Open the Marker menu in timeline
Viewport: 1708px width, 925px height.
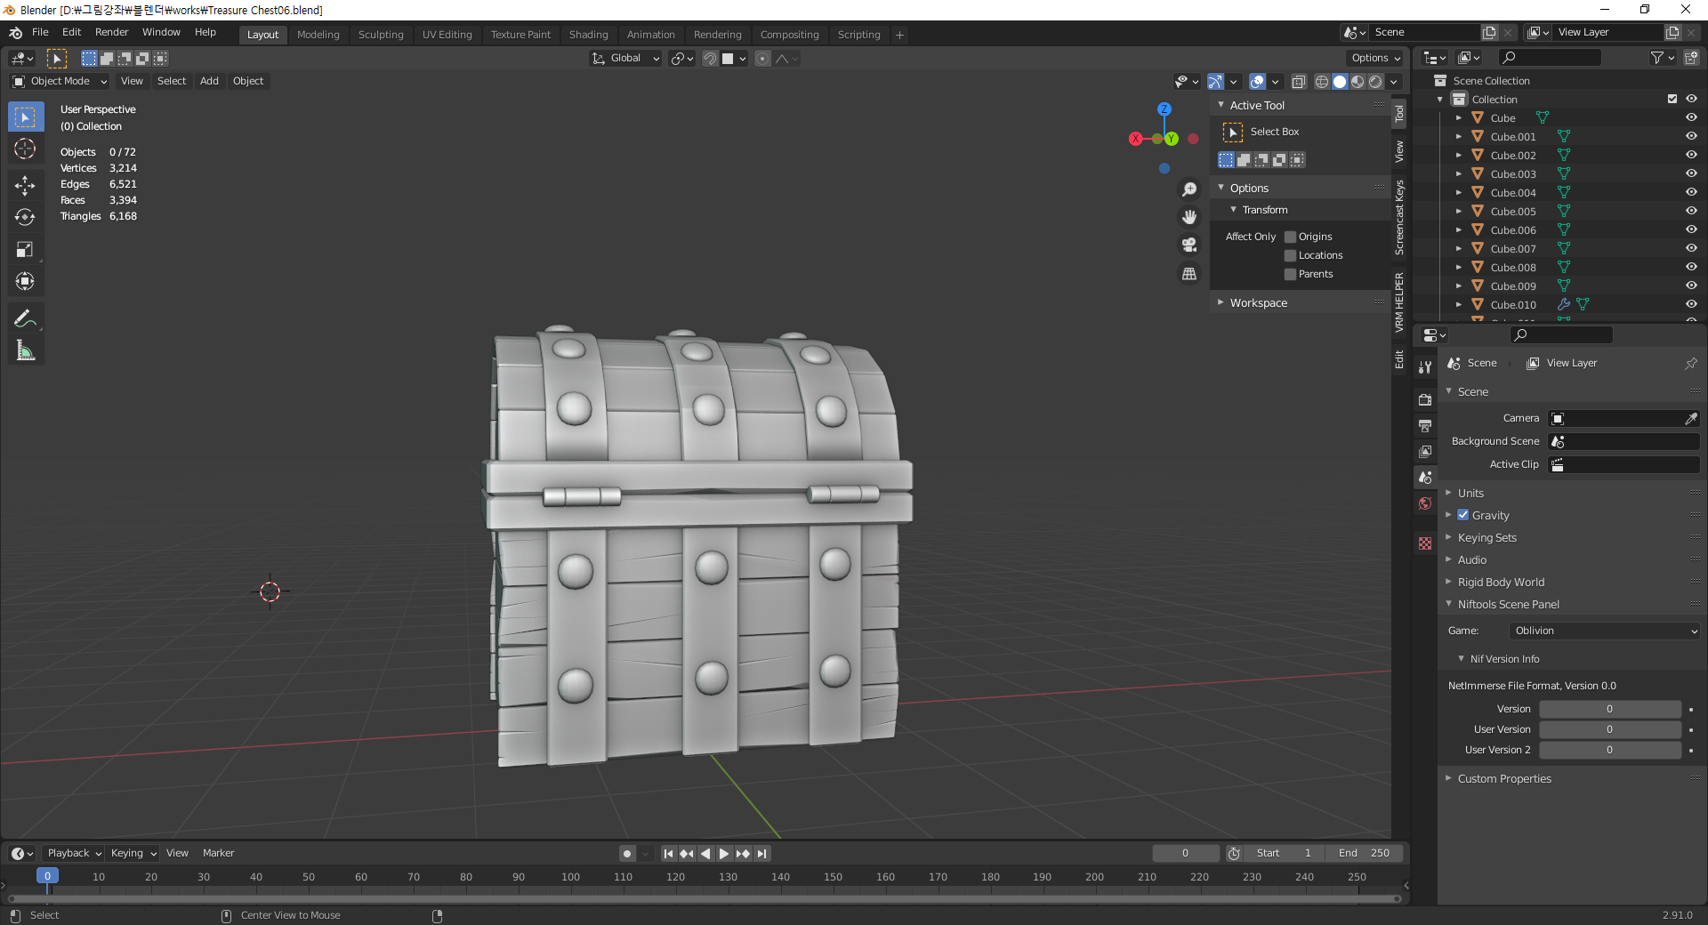click(218, 853)
